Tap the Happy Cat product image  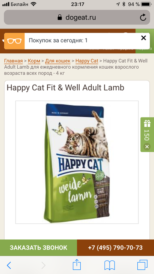point(77,162)
